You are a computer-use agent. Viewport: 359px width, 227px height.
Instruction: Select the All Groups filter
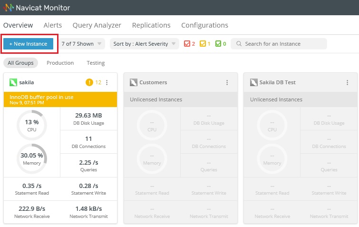tap(20, 63)
